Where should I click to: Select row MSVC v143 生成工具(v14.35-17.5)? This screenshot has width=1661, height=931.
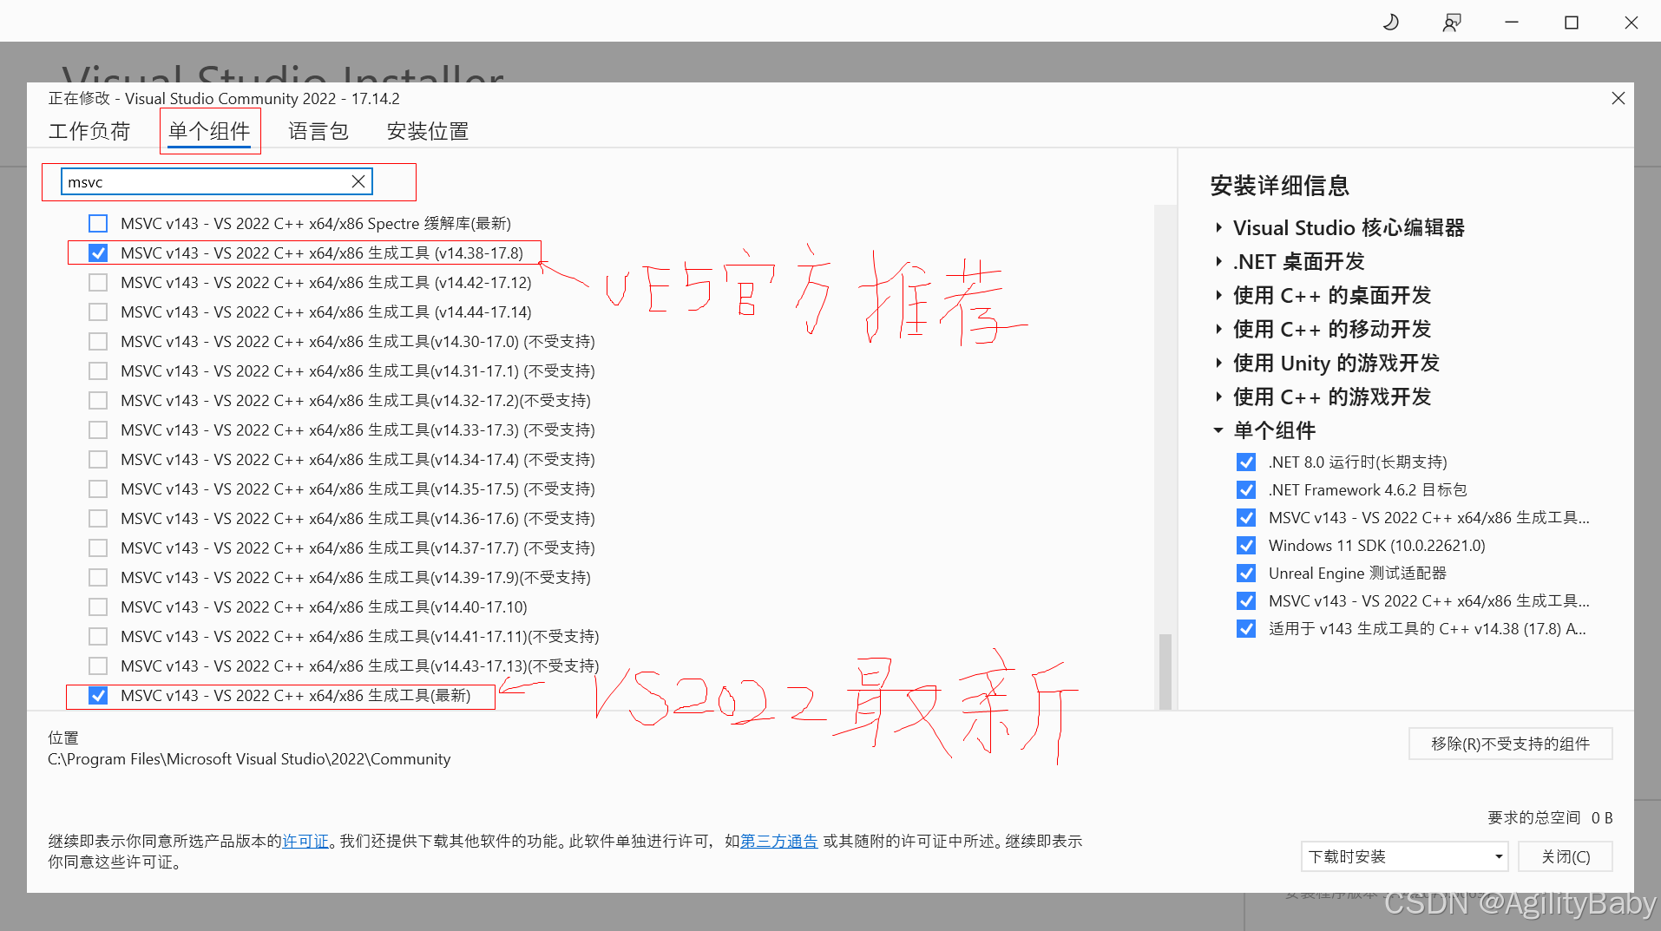pos(342,489)
